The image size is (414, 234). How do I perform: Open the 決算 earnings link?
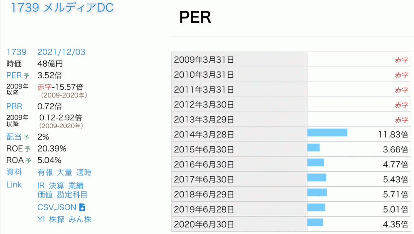[57, 186]
